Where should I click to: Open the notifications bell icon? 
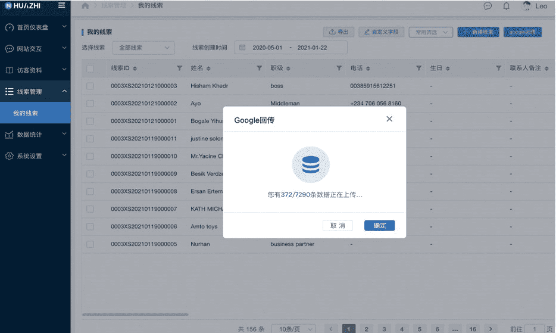click(507, 6)
